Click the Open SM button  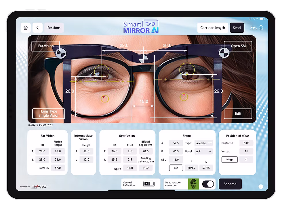(x=238, y=46)
